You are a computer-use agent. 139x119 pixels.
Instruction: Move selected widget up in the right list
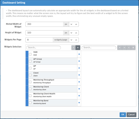coord(124,48)
